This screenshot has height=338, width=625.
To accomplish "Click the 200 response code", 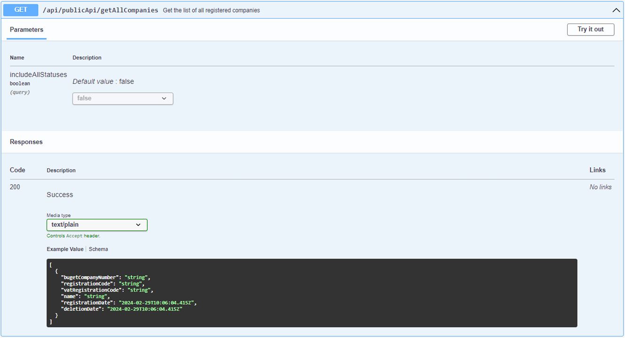I will (x=15, y=187).
